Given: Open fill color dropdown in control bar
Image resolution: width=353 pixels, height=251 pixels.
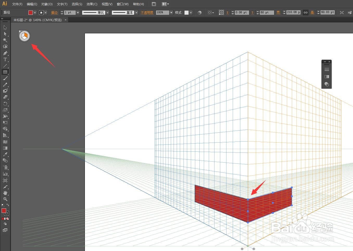Looking at the screenshot, I should [35, 13].
